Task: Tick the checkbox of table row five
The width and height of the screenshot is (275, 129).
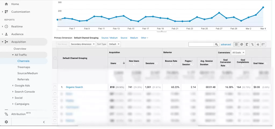Action: pos(55,114)
